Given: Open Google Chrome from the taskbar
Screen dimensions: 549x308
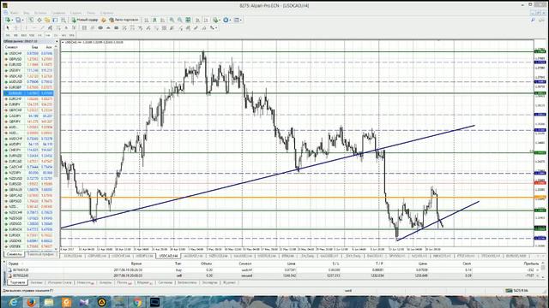Looking at the screenshot, I should click(137, 302).
